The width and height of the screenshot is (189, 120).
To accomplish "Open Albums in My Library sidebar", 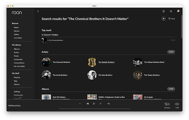I will (x=17, y=49).
